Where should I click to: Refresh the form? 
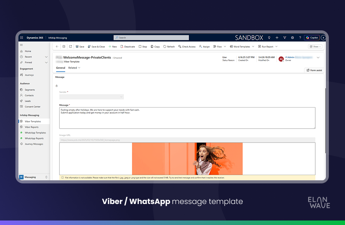[169, 46]
